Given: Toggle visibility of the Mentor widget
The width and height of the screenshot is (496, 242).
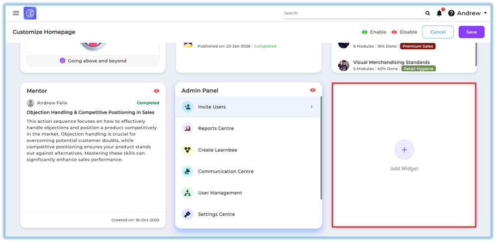Looking at the screenshot, I should tap(157, 91).
